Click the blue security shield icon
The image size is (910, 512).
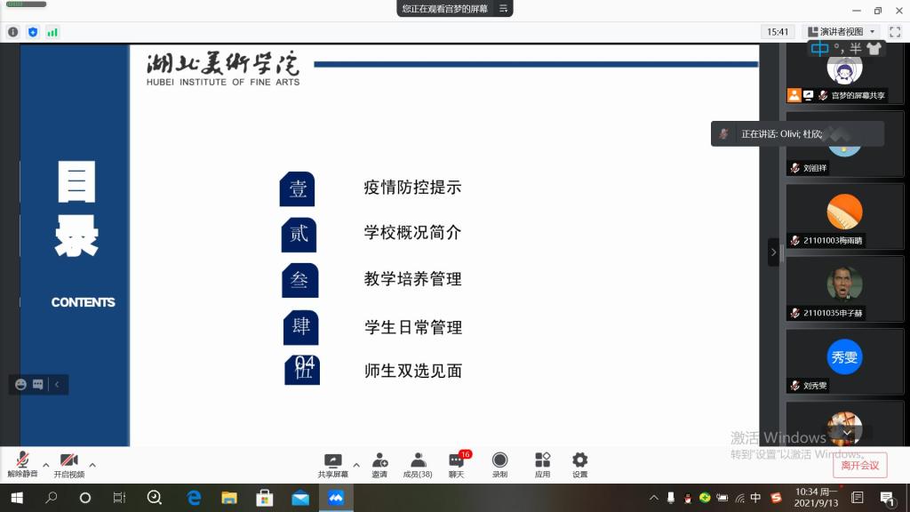click(x=33, y=32)
